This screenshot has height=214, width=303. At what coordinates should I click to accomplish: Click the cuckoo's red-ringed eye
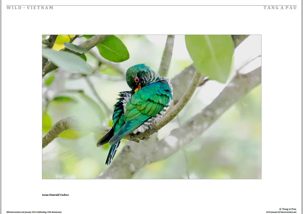click(136, 80)
